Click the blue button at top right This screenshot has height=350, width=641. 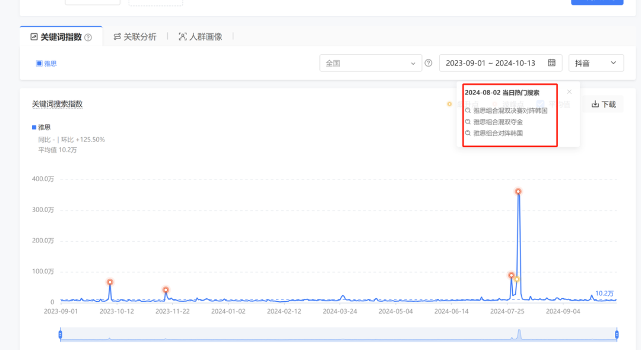click(597, 2)
